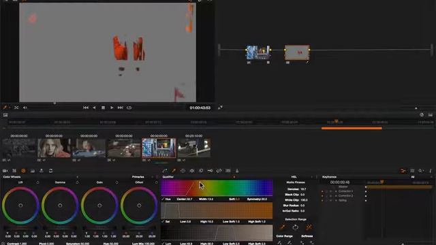436x245 pixels.
Task: Toggle unmix shuffle icon below viewer
Action: 16,108
